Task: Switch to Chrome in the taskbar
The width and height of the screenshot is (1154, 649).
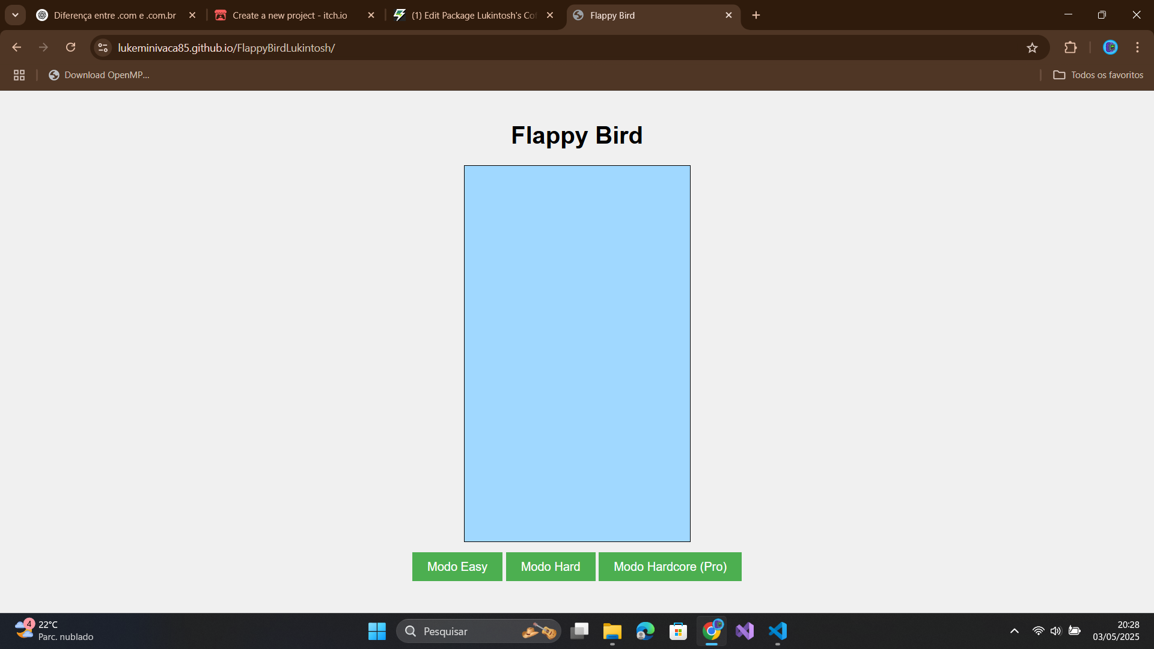Action: pos(712,631)
